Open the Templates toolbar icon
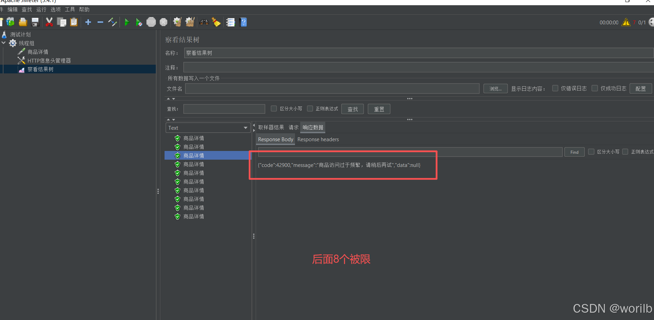This screenshot has height=320, width=654. click(x=10, y=22)
